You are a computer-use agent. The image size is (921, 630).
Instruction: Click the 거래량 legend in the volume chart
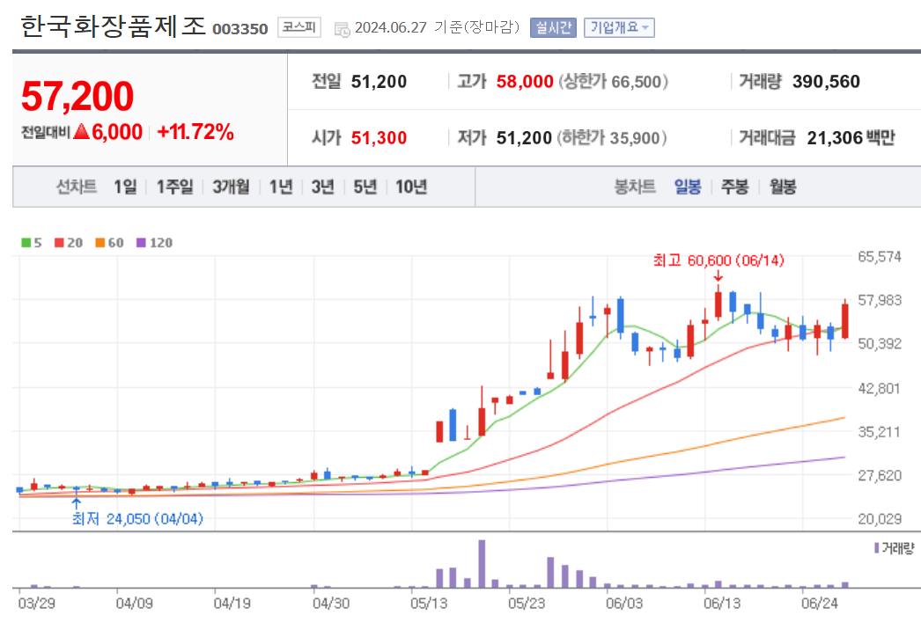click(x=895, y=548)
